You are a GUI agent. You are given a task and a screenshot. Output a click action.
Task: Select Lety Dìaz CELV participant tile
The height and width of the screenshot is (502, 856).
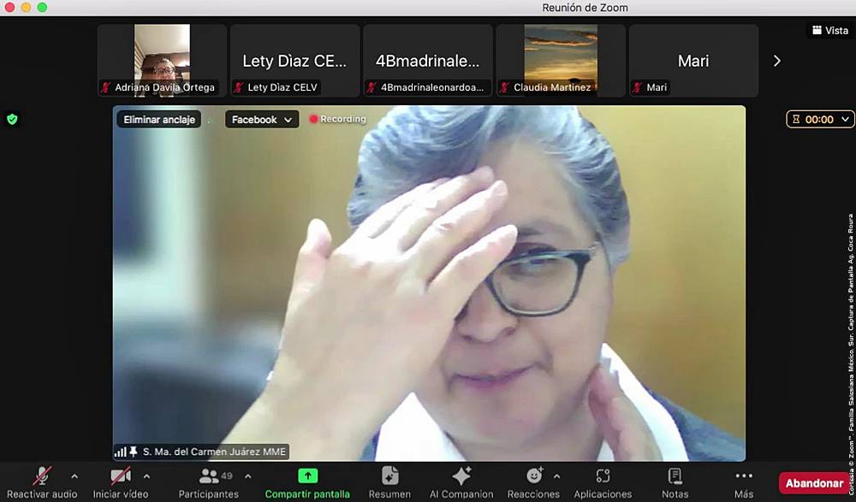[294, 61]
